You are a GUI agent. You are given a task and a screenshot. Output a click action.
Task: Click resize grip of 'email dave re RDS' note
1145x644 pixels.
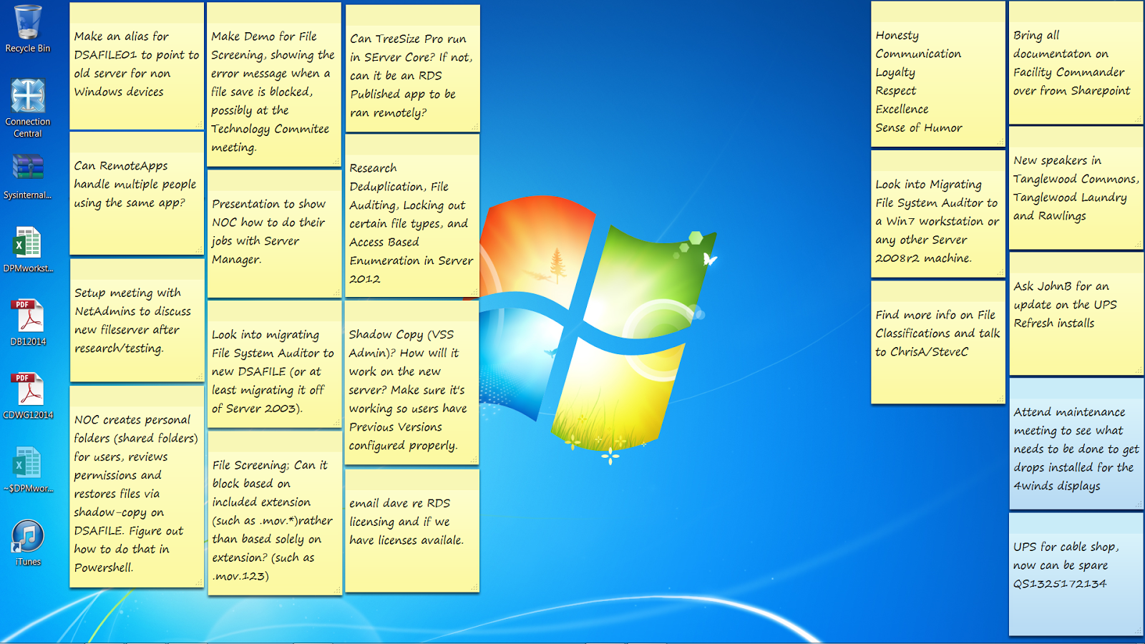click(474, 587)
